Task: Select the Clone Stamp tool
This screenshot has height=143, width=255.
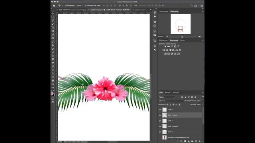Action: coord(53,45)
